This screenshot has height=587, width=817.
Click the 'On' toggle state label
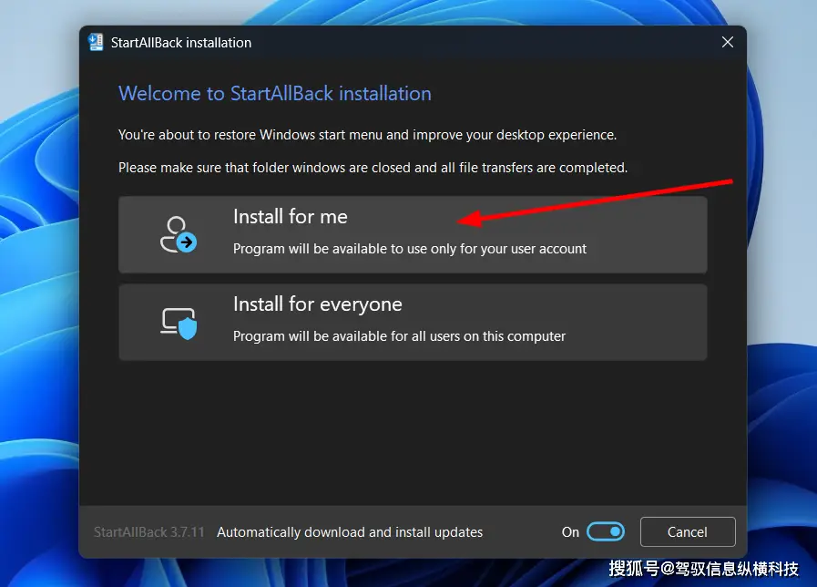(570, 532)
